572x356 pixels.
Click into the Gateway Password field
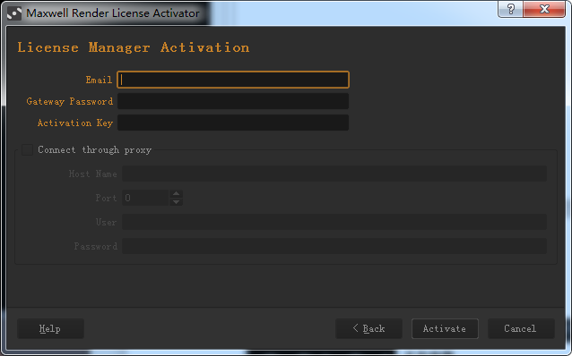coord(233,101)
